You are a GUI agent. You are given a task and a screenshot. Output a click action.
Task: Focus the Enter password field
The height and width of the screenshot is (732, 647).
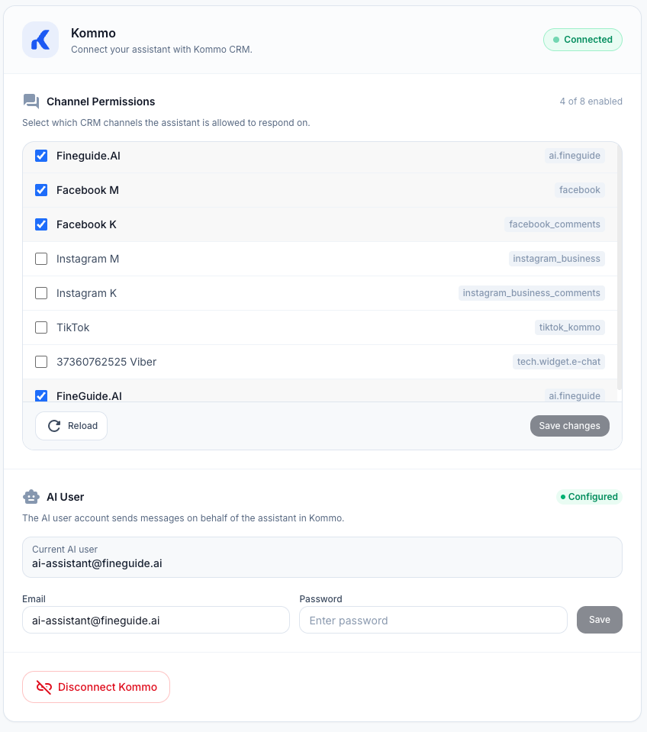(x=433, y=621)
